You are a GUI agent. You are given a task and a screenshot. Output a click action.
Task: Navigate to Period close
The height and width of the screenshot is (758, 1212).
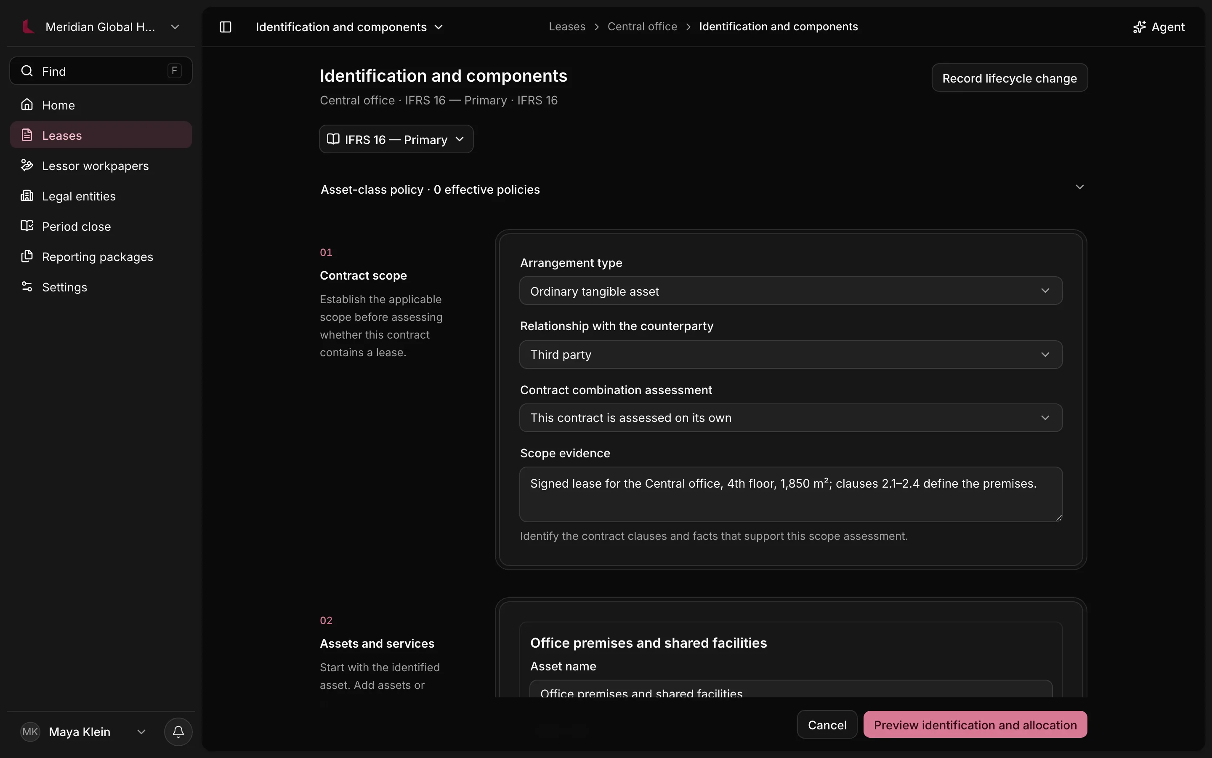(x=101, y=226)
